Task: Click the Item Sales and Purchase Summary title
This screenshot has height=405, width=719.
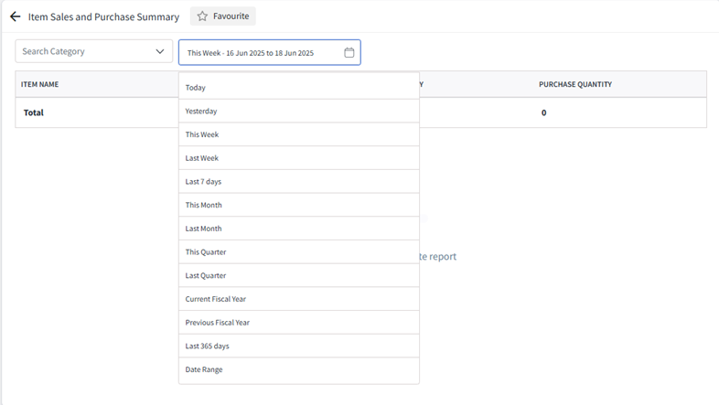Action: pos(103,17)
